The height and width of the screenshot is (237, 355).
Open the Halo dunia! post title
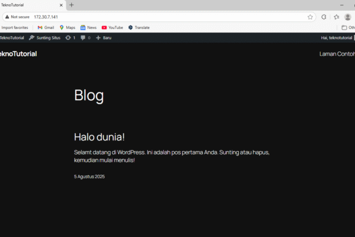(99, 137)
